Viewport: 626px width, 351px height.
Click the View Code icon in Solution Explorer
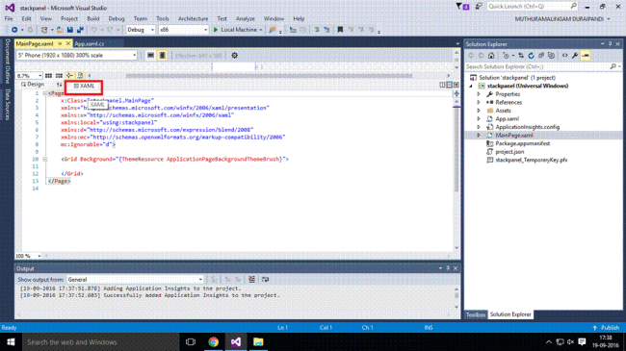564,56
